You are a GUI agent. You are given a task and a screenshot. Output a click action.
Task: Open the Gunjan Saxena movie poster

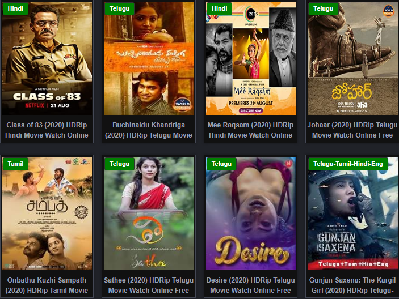352,213
